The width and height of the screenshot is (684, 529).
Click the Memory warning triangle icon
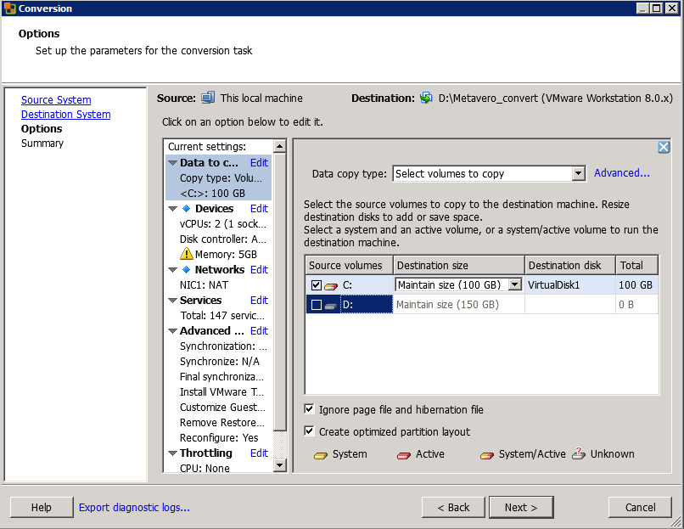tap(186, 254)
